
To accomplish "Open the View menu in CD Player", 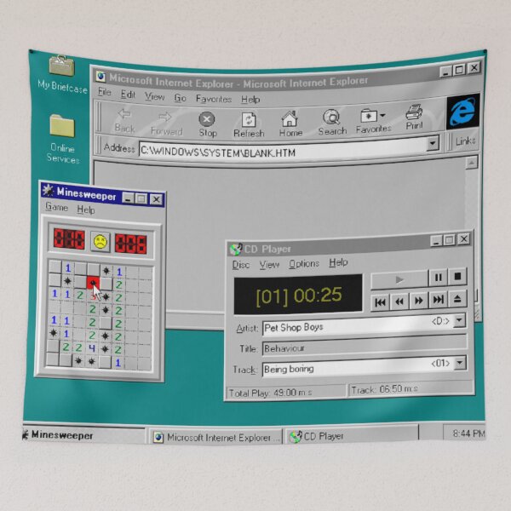I will (269, 264).
